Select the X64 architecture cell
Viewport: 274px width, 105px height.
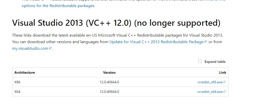click(x=17, y=92)
